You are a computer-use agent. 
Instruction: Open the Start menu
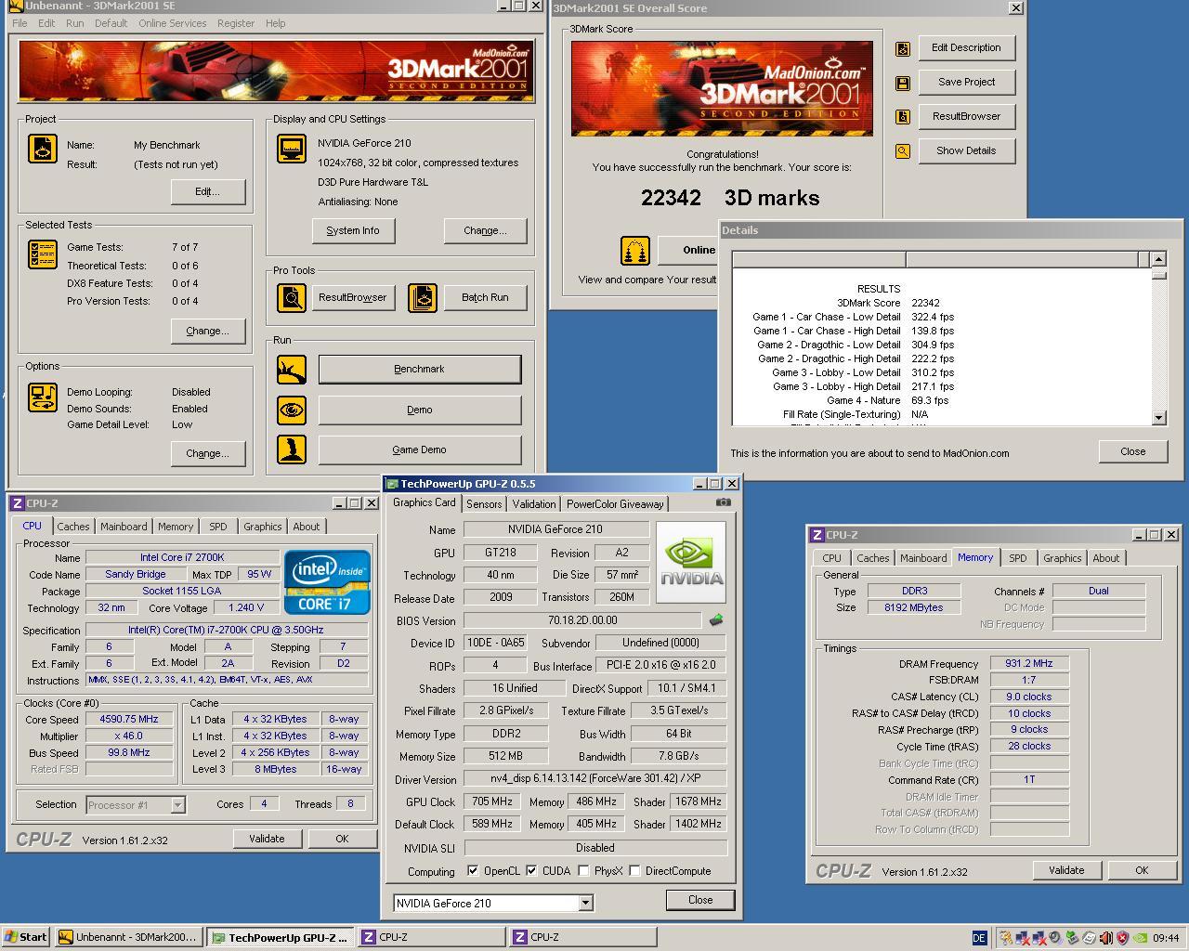[x=26, y=937]
